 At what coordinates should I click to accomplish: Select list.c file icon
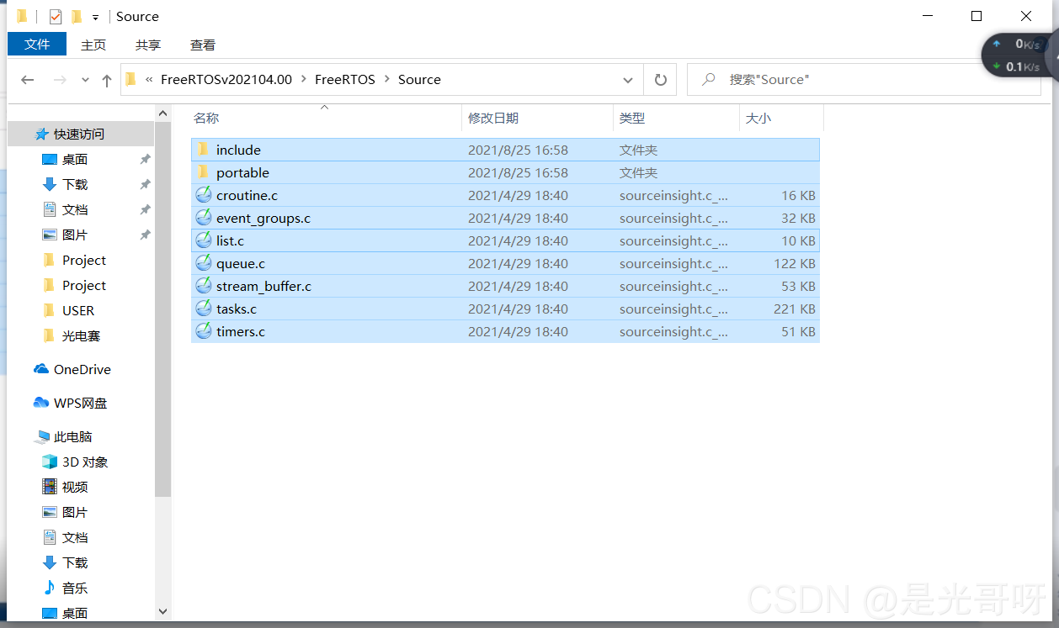[204, 240]
